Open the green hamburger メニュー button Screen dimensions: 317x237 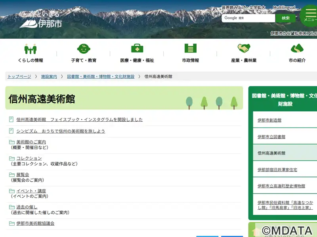[310, 16]
